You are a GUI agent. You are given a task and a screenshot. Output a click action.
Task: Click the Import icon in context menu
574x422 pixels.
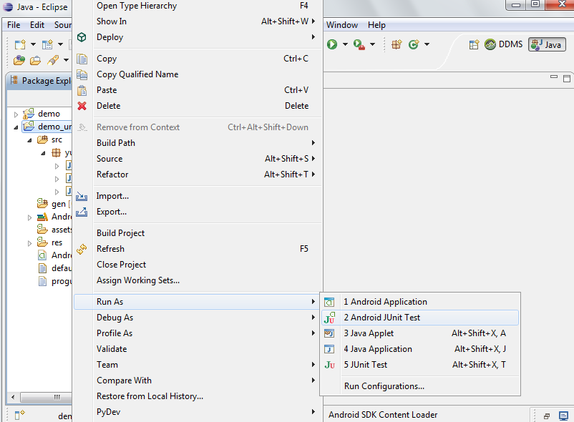pyautogui.click(x=82, y=197)
